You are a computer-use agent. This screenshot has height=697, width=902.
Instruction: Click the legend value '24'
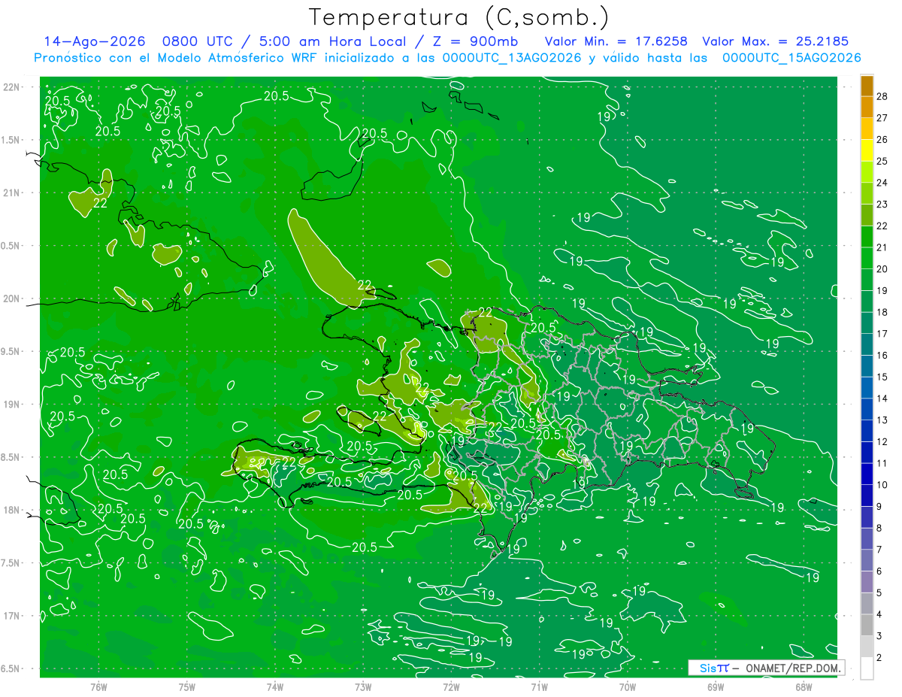pyautogui.click(x=882, y=183)
